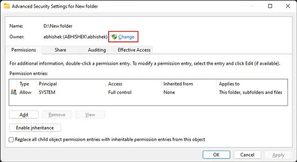Select the users icon of the SYSTEM entry

(x=14, y=92)
